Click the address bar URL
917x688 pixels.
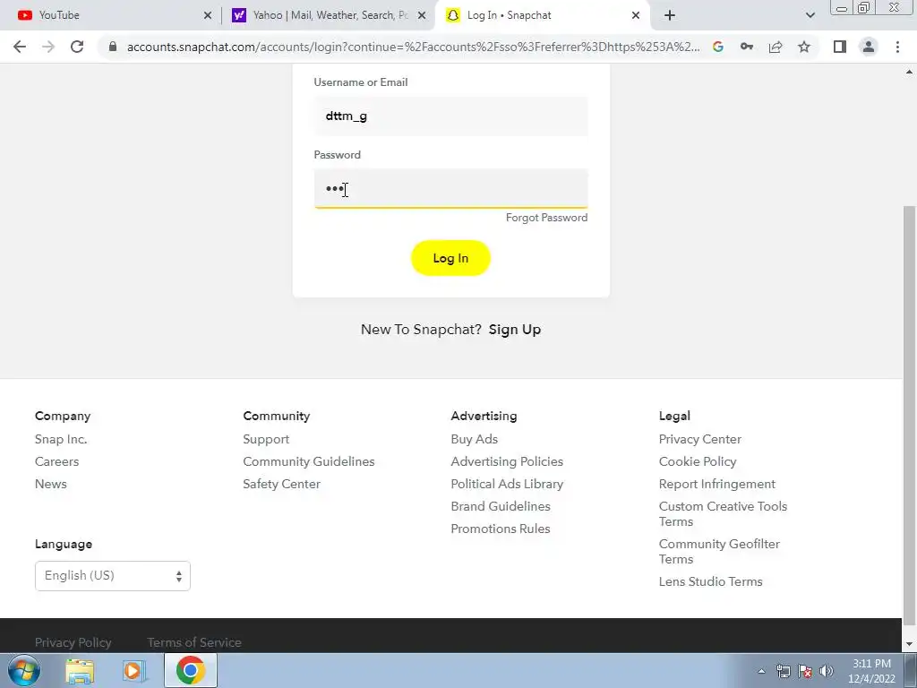(413, 47)
